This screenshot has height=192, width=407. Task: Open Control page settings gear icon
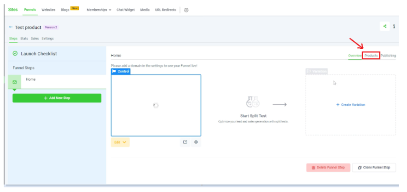pyautogui.click(x=196, y=142)
